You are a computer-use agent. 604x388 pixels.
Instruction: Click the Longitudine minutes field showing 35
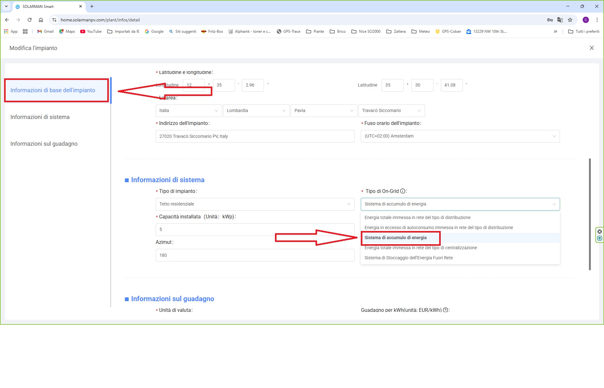(224, 85)
